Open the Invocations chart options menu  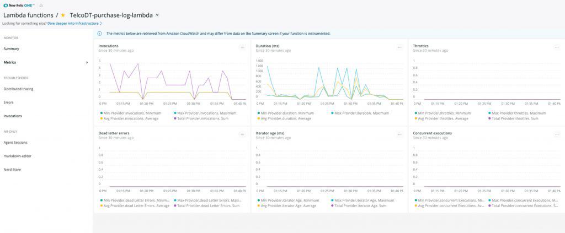(243, 47)
